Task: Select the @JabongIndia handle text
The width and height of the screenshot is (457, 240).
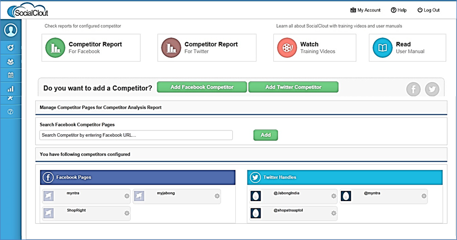Action: pyautogui.click(x=286, y=193)
